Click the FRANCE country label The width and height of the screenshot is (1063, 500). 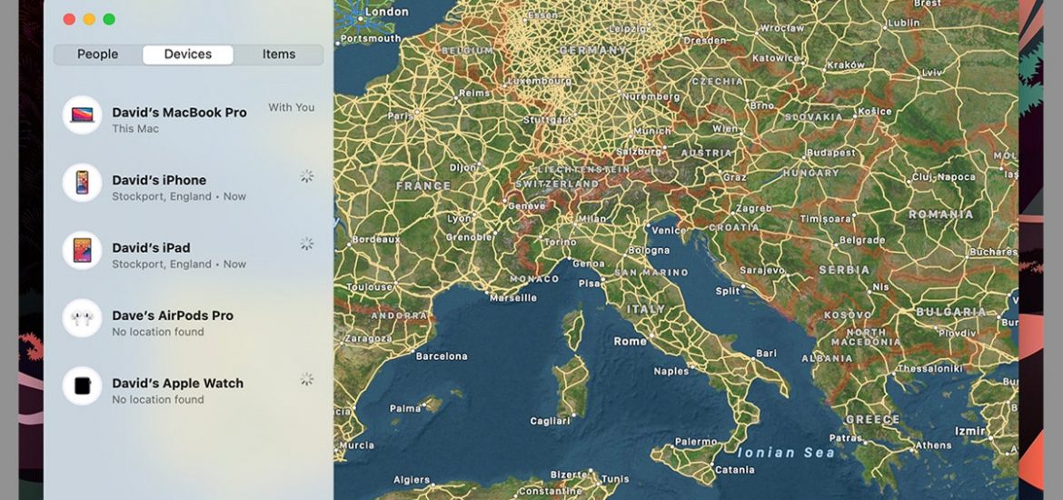click(x=423, y=185)
